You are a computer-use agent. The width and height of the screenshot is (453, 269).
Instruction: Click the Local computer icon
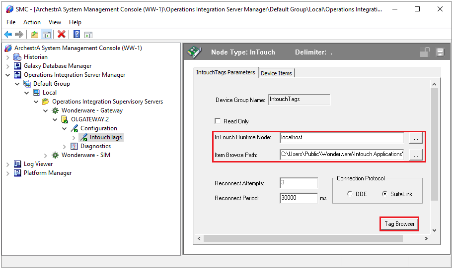point(36,93)
